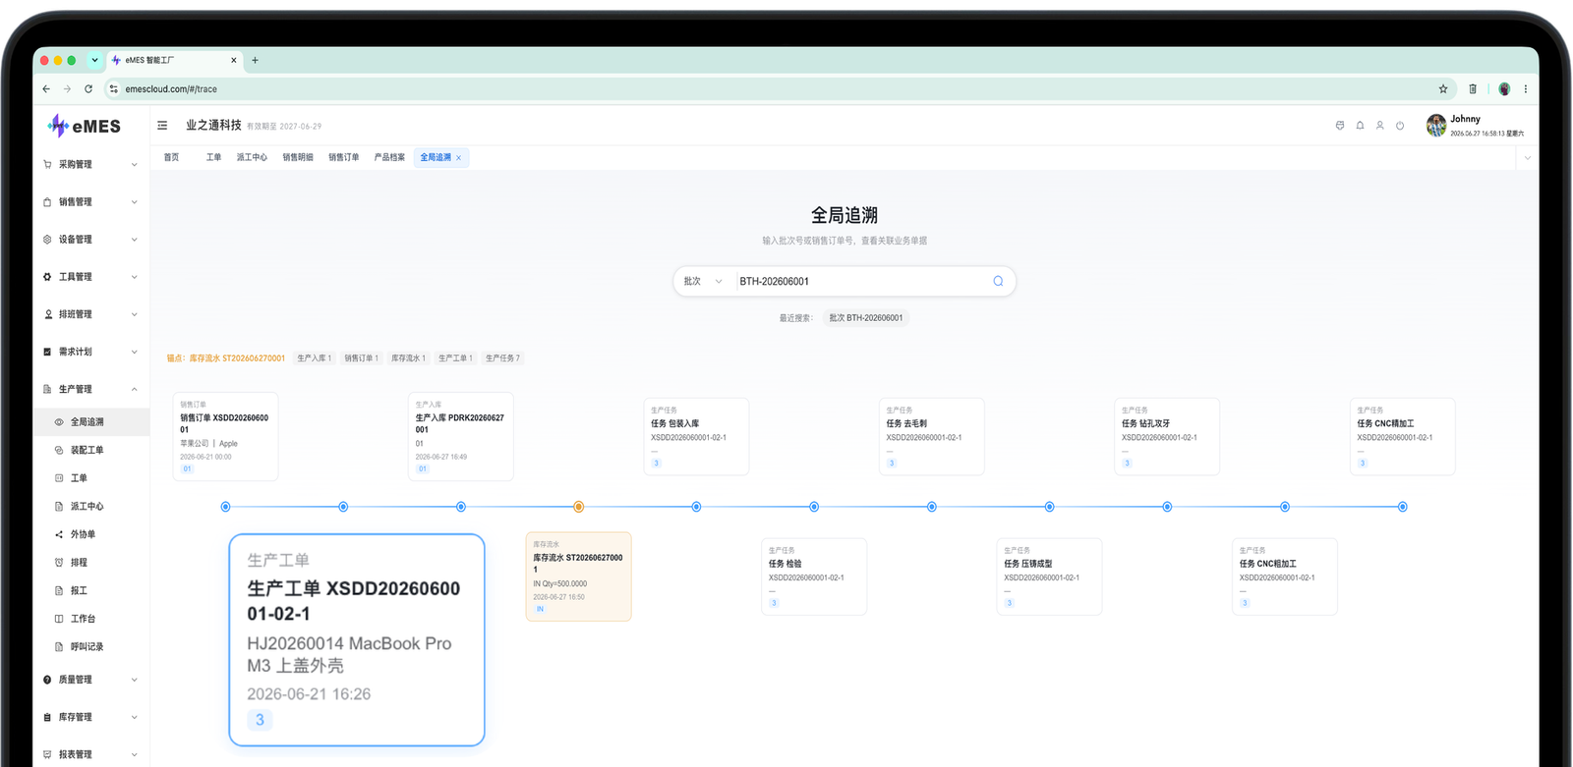Viewport: 1573px width, 767px height.
Task: Reload the page in browser
Action: [x=88, y=88]
